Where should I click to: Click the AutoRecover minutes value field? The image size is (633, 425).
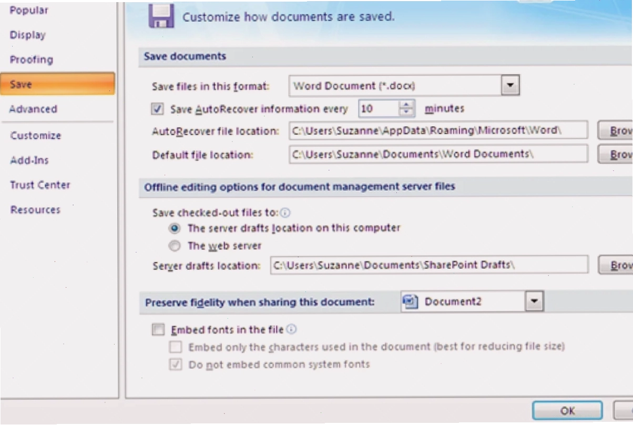(379, 109)
